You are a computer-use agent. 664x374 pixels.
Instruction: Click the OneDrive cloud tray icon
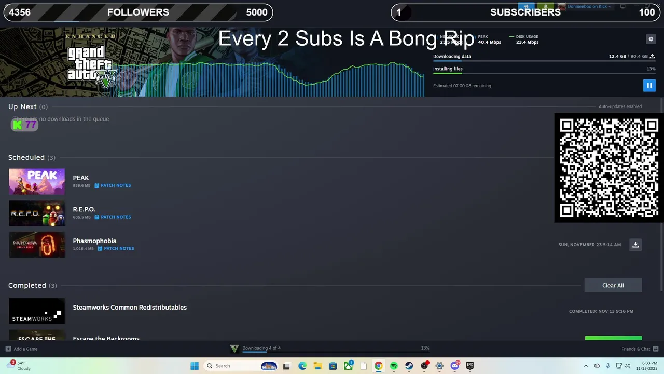point(597,366)
